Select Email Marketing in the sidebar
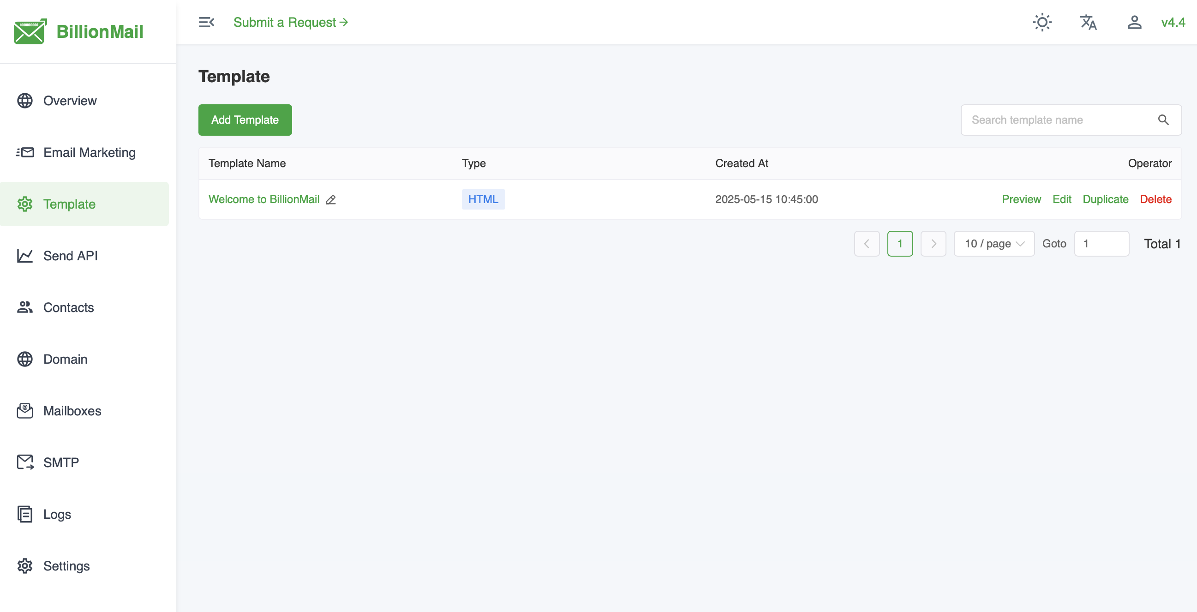The width and height of the screenshot is (1197, 612). pos(89,152)
